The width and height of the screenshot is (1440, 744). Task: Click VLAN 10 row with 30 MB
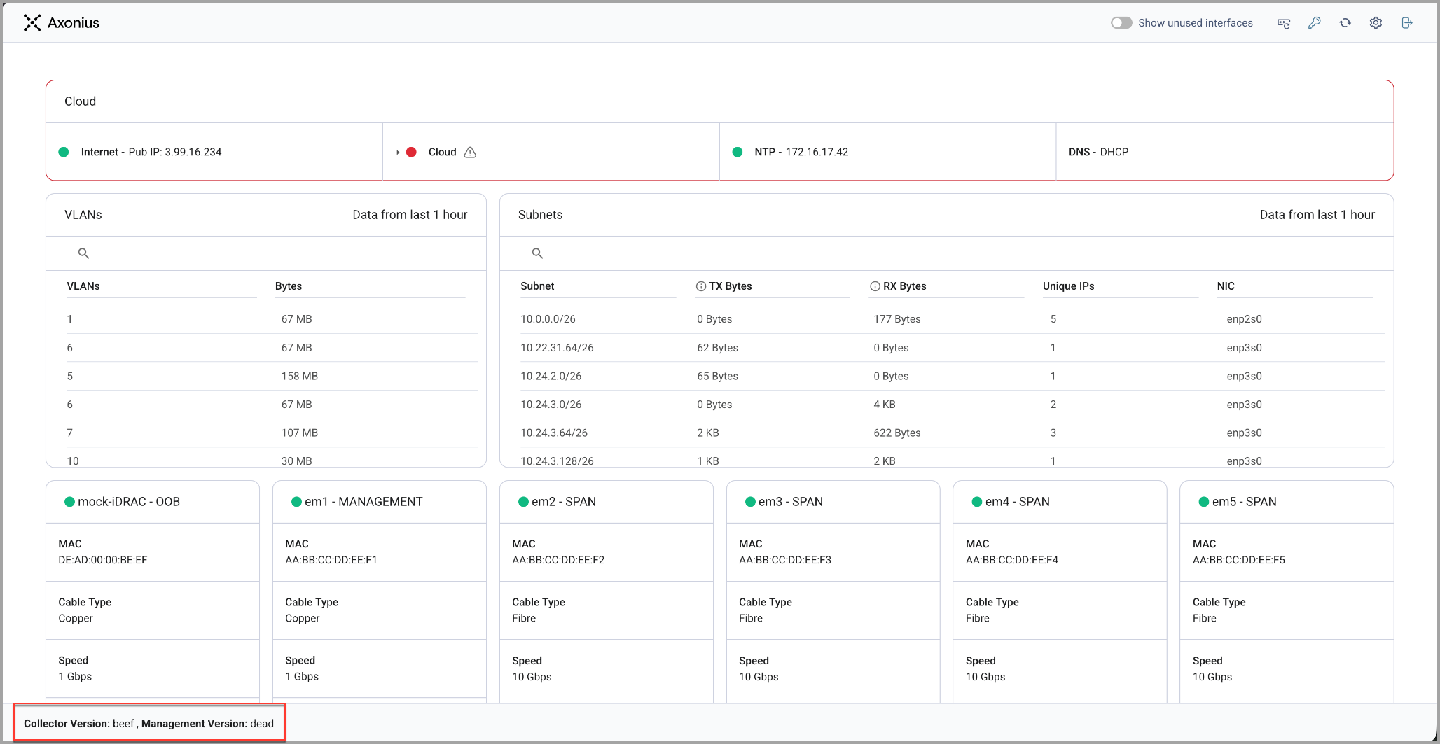(x=272, y=458)
